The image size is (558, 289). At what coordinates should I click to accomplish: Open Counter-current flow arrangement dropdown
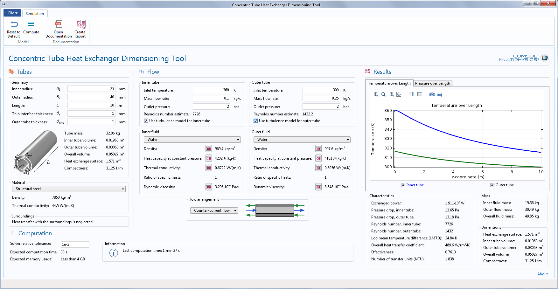click(214, 210)
